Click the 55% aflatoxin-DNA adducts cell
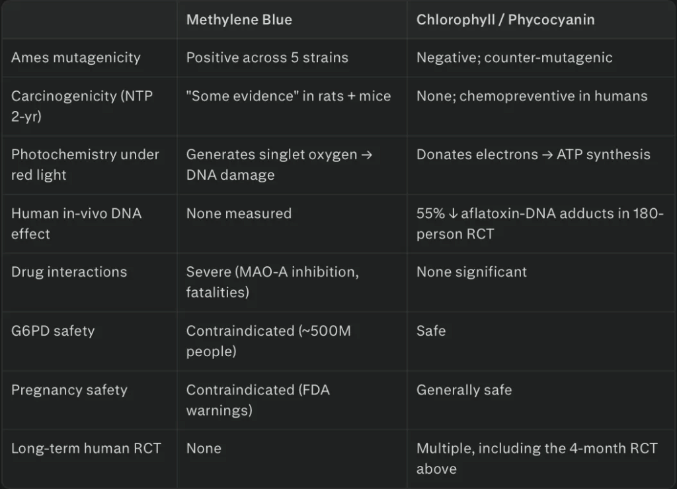 [x=539, y=223]
